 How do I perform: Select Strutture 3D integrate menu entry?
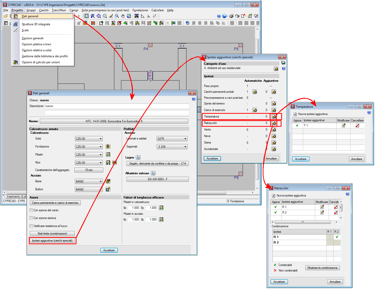click(36, 24)
